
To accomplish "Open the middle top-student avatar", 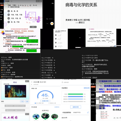I will (45, 116).
